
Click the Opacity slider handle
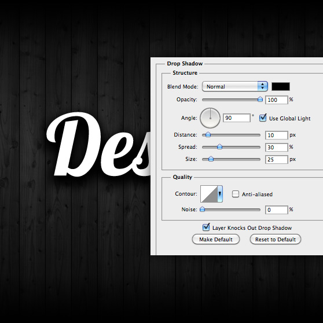click(260, 100)
